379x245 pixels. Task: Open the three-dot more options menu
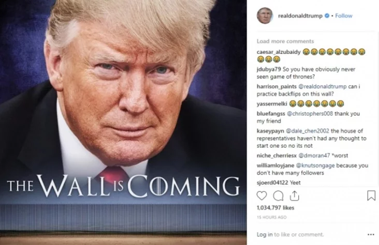tap(371, 234)
